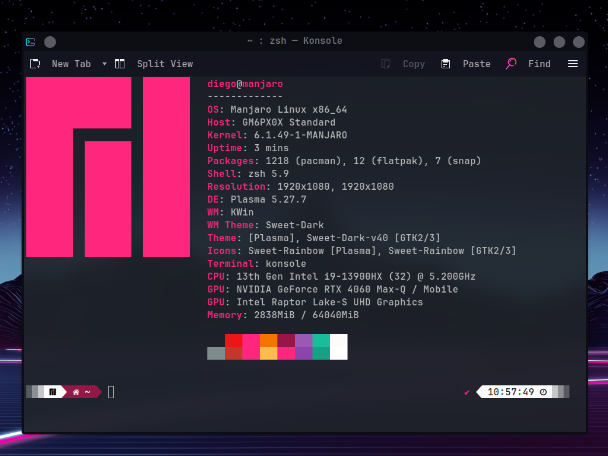608x456 pixels.
Task: Open a new tab with New Tab button
Action: 61,64
